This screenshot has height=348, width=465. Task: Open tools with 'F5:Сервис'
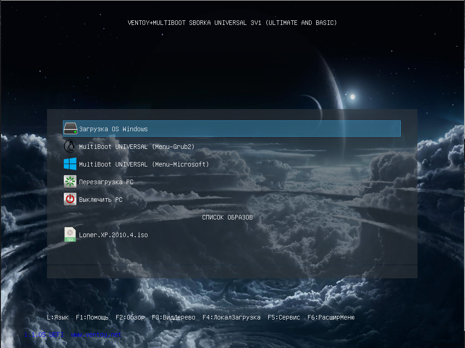tap(284, 317)
